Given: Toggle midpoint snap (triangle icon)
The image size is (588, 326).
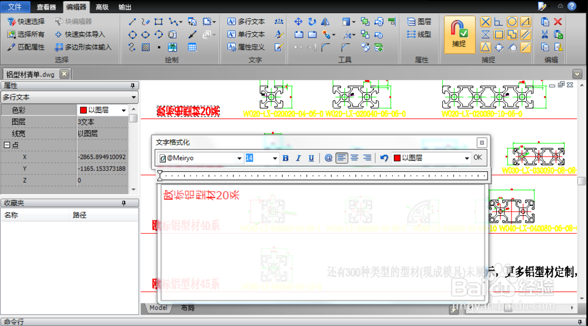Looking at the screenshot, I should 485,48.
